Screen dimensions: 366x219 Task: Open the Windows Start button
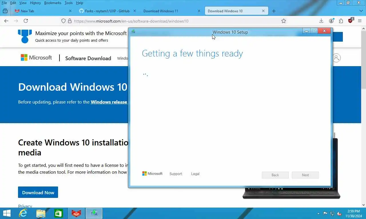tap(7, 213)
